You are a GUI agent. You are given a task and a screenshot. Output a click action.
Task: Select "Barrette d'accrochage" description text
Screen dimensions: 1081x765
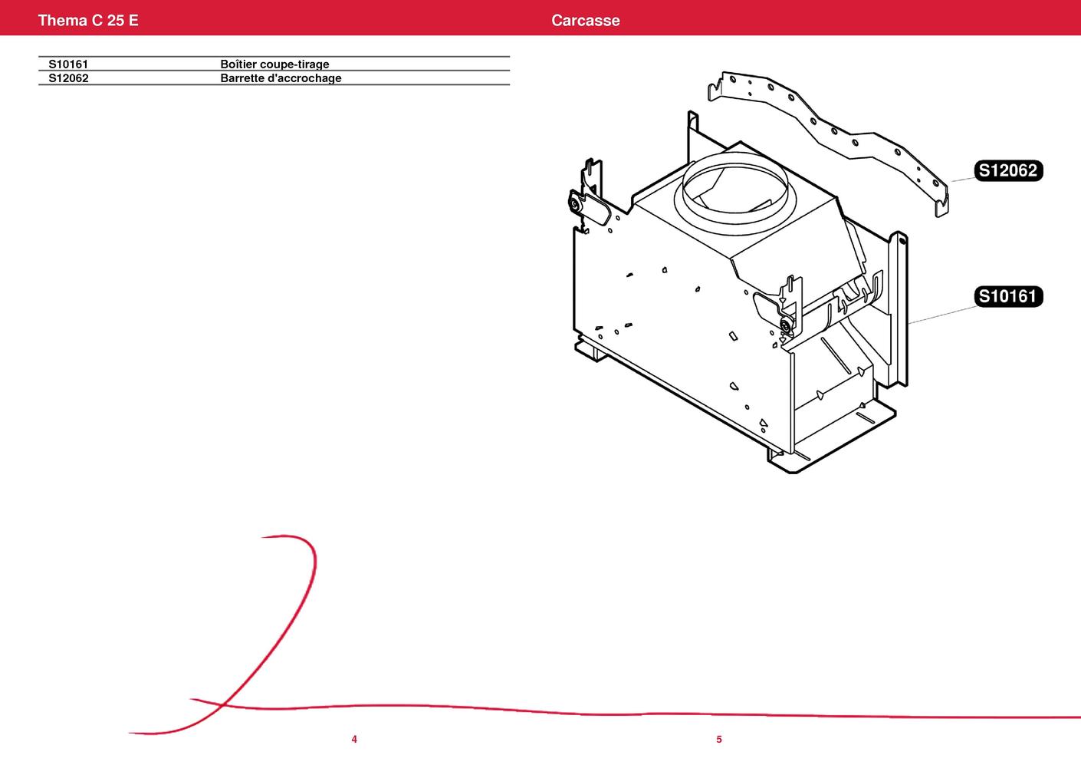coord(281,78)
